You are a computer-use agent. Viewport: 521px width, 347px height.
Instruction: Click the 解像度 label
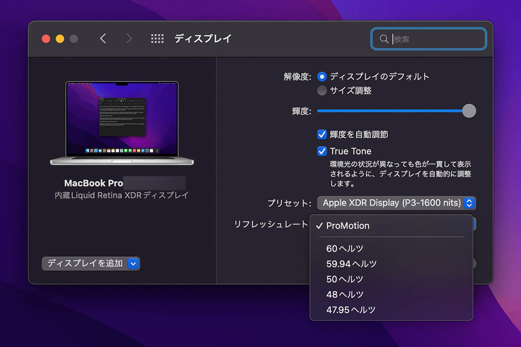[298, 77]
